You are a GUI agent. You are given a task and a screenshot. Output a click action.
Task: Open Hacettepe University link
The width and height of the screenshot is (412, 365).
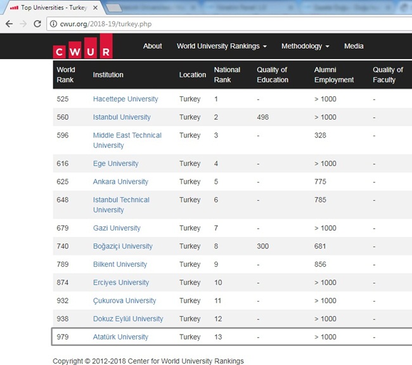[126, 99]
